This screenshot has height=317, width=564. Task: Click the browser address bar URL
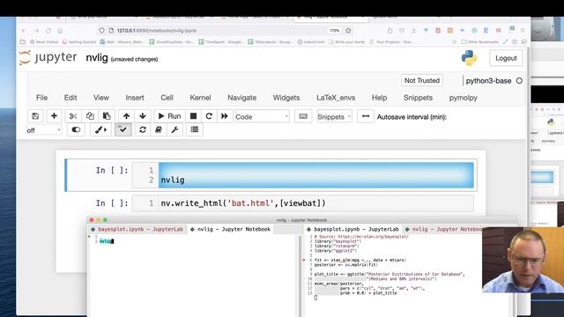click(x=157, y=31)
